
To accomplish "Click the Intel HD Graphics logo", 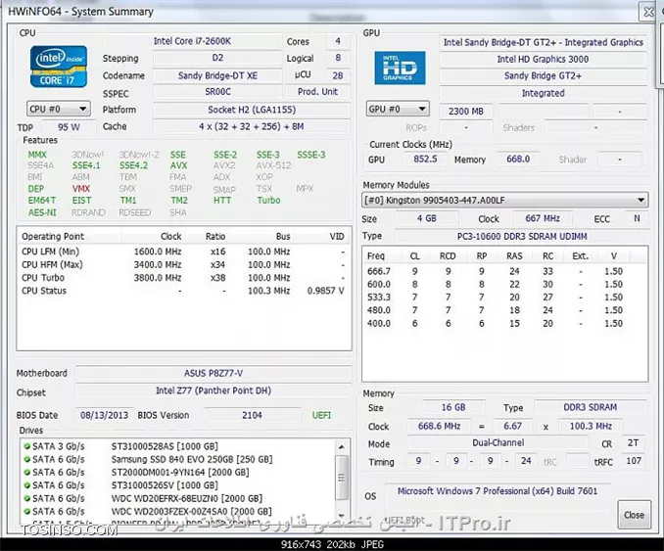I will [x=400, y=69].
